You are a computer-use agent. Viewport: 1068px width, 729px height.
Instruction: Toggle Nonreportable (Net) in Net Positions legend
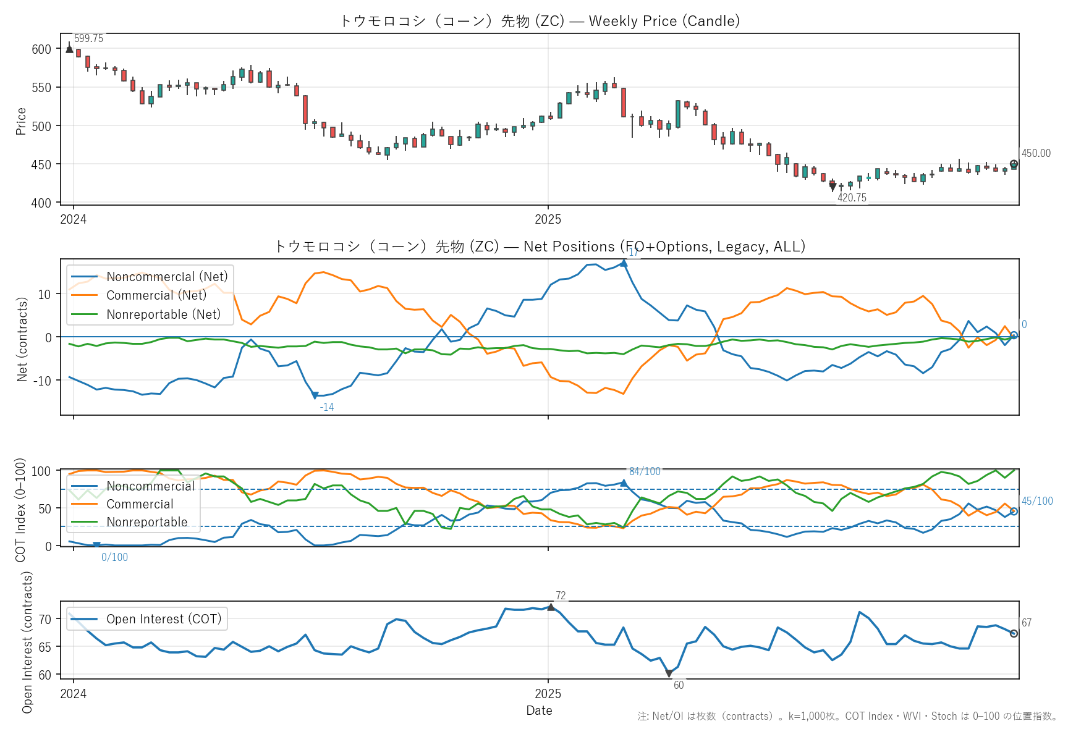[163, 314]
